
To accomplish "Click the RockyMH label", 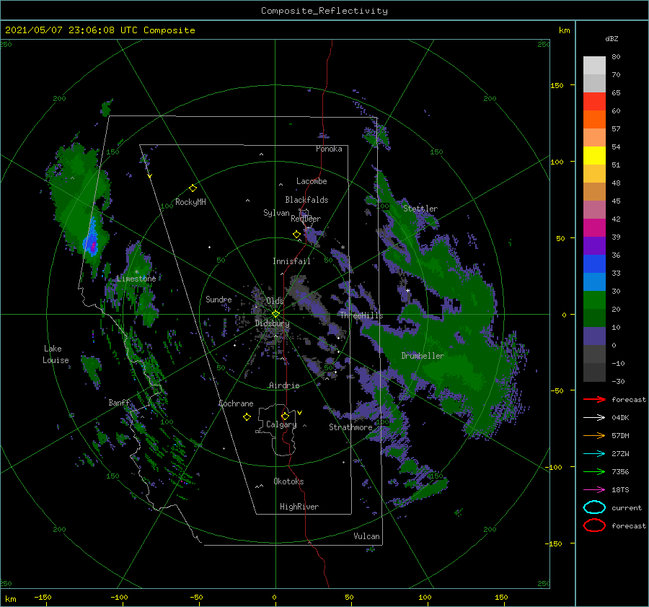I will coord(190,202).
